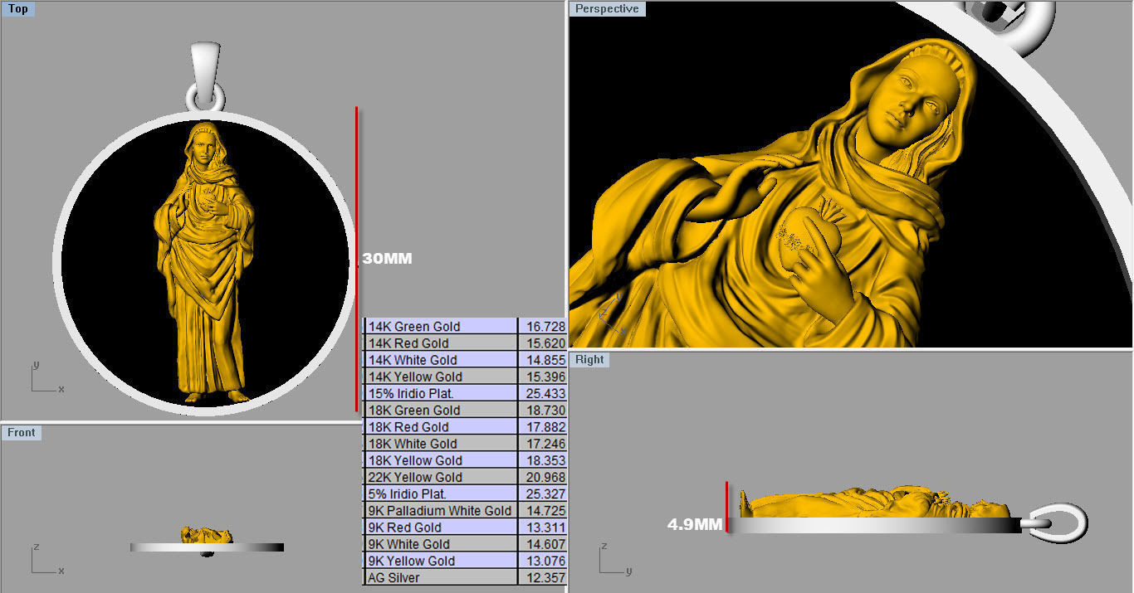Image resolution: width=1134 pixels, height=593 pixels.
Task: Click the weight value 20.968
Action: pyautogui.click(x=545, y=477)
